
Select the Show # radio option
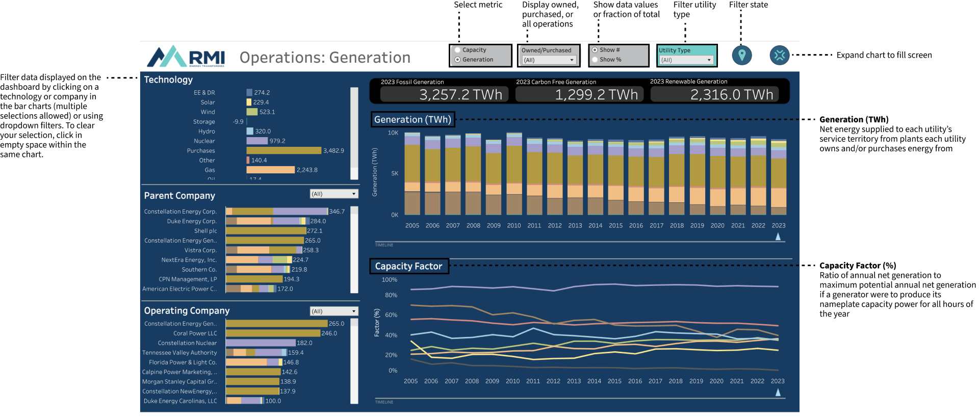pyautogui.click(x=595, y=50)
